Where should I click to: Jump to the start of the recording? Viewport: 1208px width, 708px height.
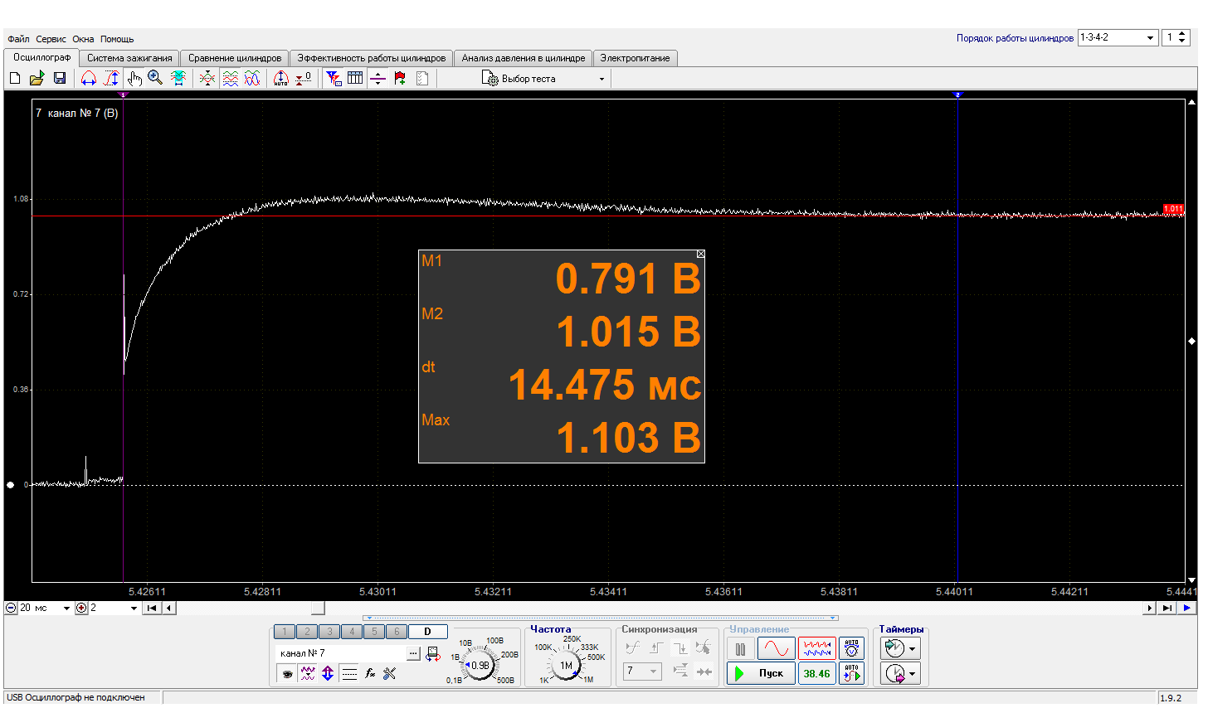tap(152, 608)
